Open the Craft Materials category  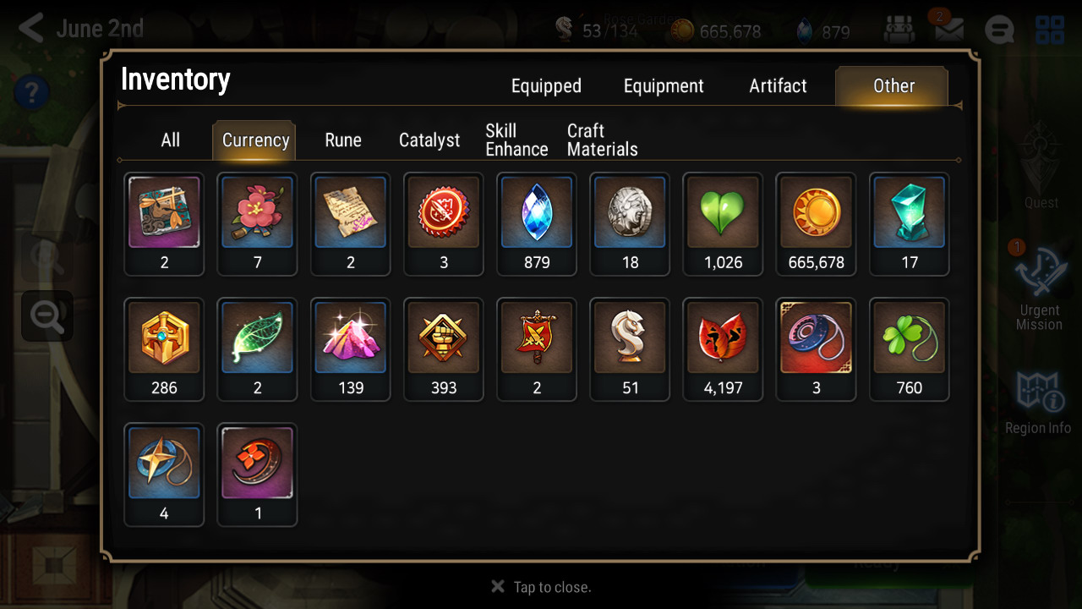(602, 140)
